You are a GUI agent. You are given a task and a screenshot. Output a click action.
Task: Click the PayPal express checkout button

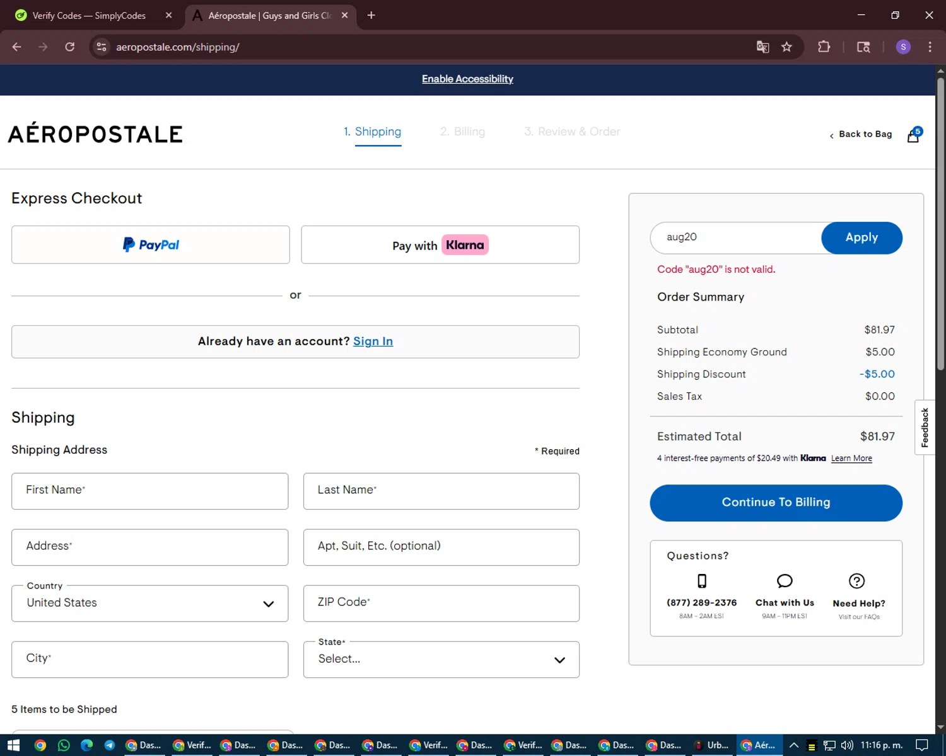tap(151, 244)
